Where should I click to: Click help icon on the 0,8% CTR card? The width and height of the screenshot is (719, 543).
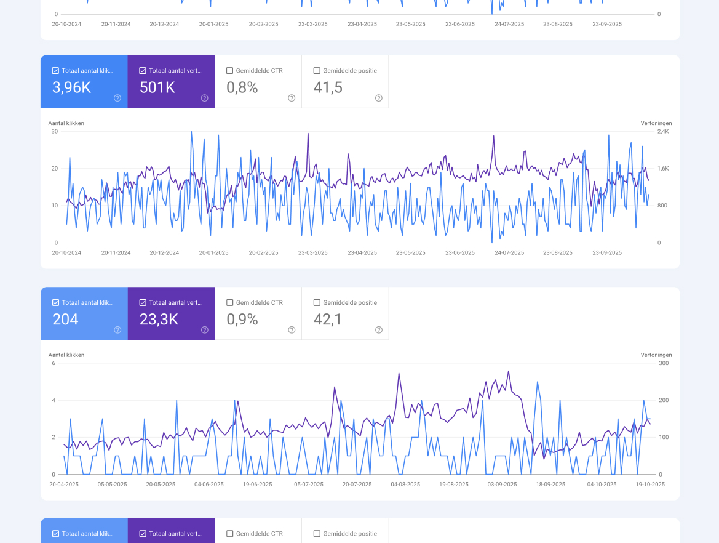[292, 98]
